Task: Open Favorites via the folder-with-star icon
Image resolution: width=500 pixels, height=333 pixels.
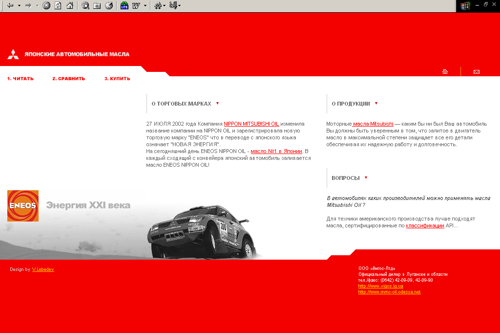Action: pyautogui.click(x=97, y=6)
